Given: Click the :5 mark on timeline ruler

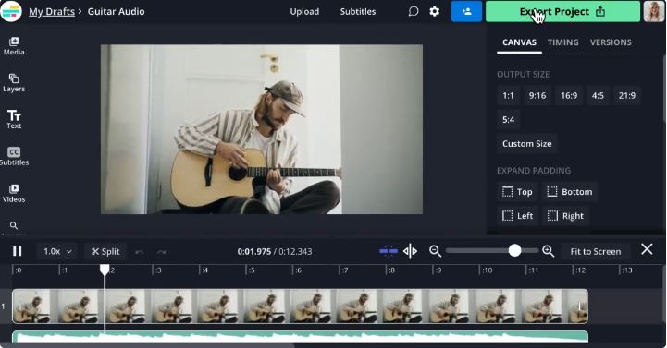Looking at the screenshot, I should pos(251,270).
